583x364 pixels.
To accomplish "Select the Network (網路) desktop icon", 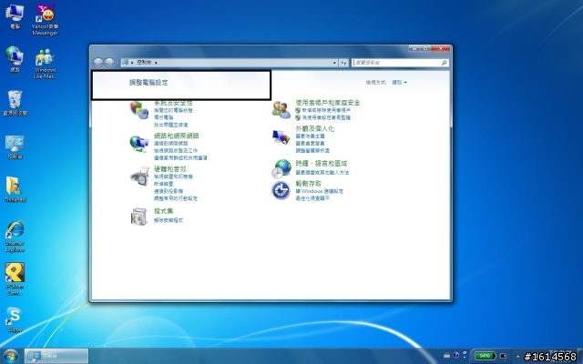I will point(15,59).
